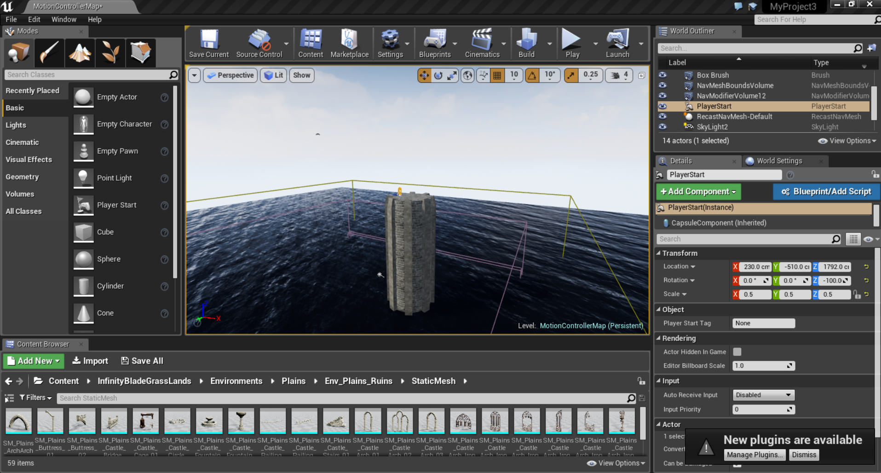Open the Content browser toolbar icon
Screen dimensions: 881x473
pyautogui.click(x=311, y=44)
